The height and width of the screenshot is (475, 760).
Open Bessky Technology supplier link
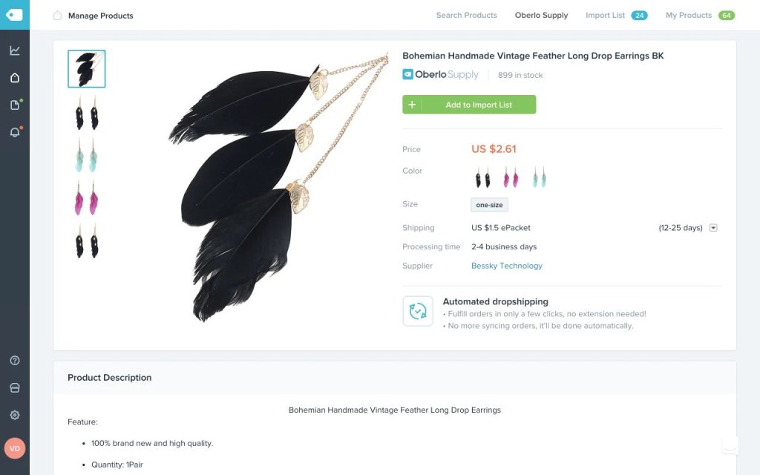coord(506,266)
